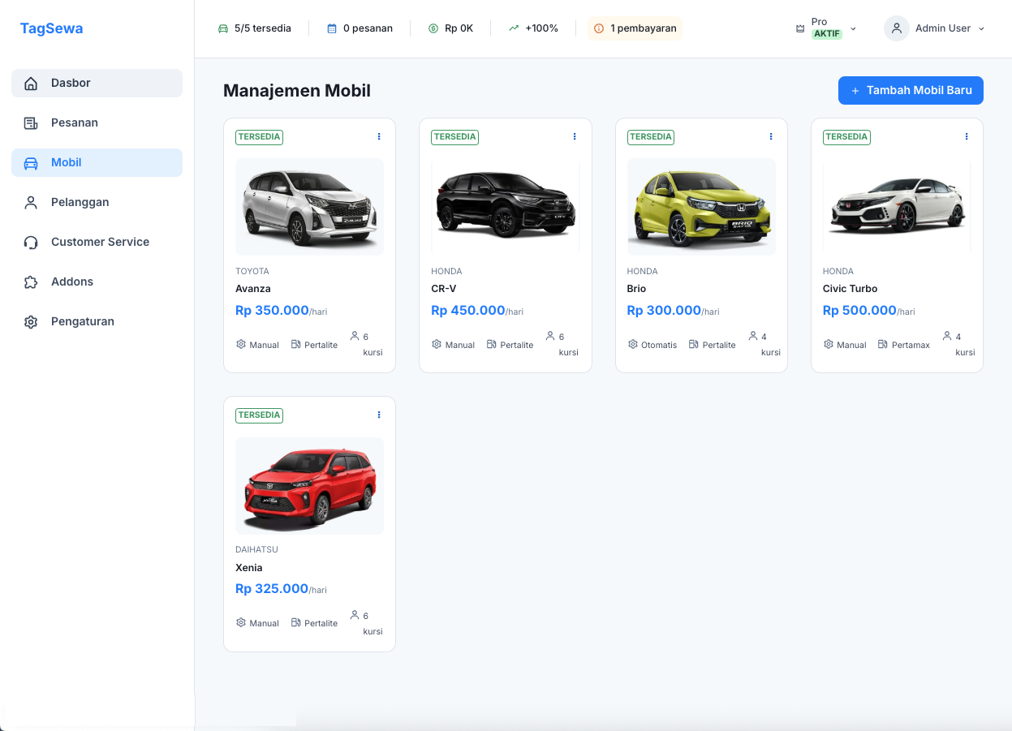Viewport: 1012px width, 731px height.
Task: Click the Tambah Mobil Baru button
Action: (x=911, y=90)
